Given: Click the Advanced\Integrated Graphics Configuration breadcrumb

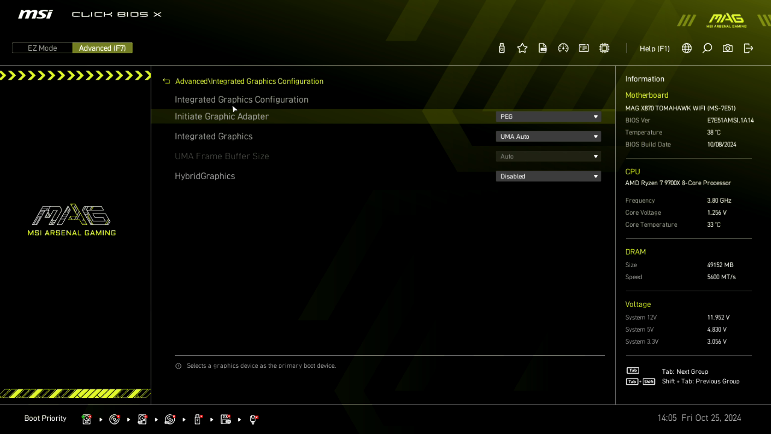Looking at the screenshot, I should (249, 81).
